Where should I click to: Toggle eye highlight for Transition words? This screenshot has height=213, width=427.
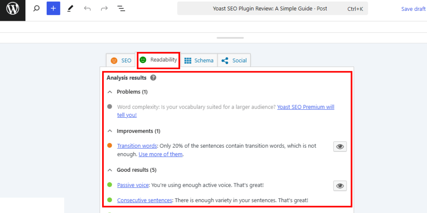(340, 146)
